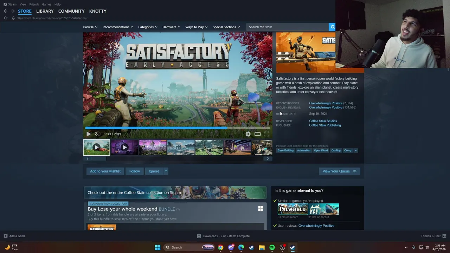Seek on the trailer progress bar

pyautogui.click(x=178, y=128)
